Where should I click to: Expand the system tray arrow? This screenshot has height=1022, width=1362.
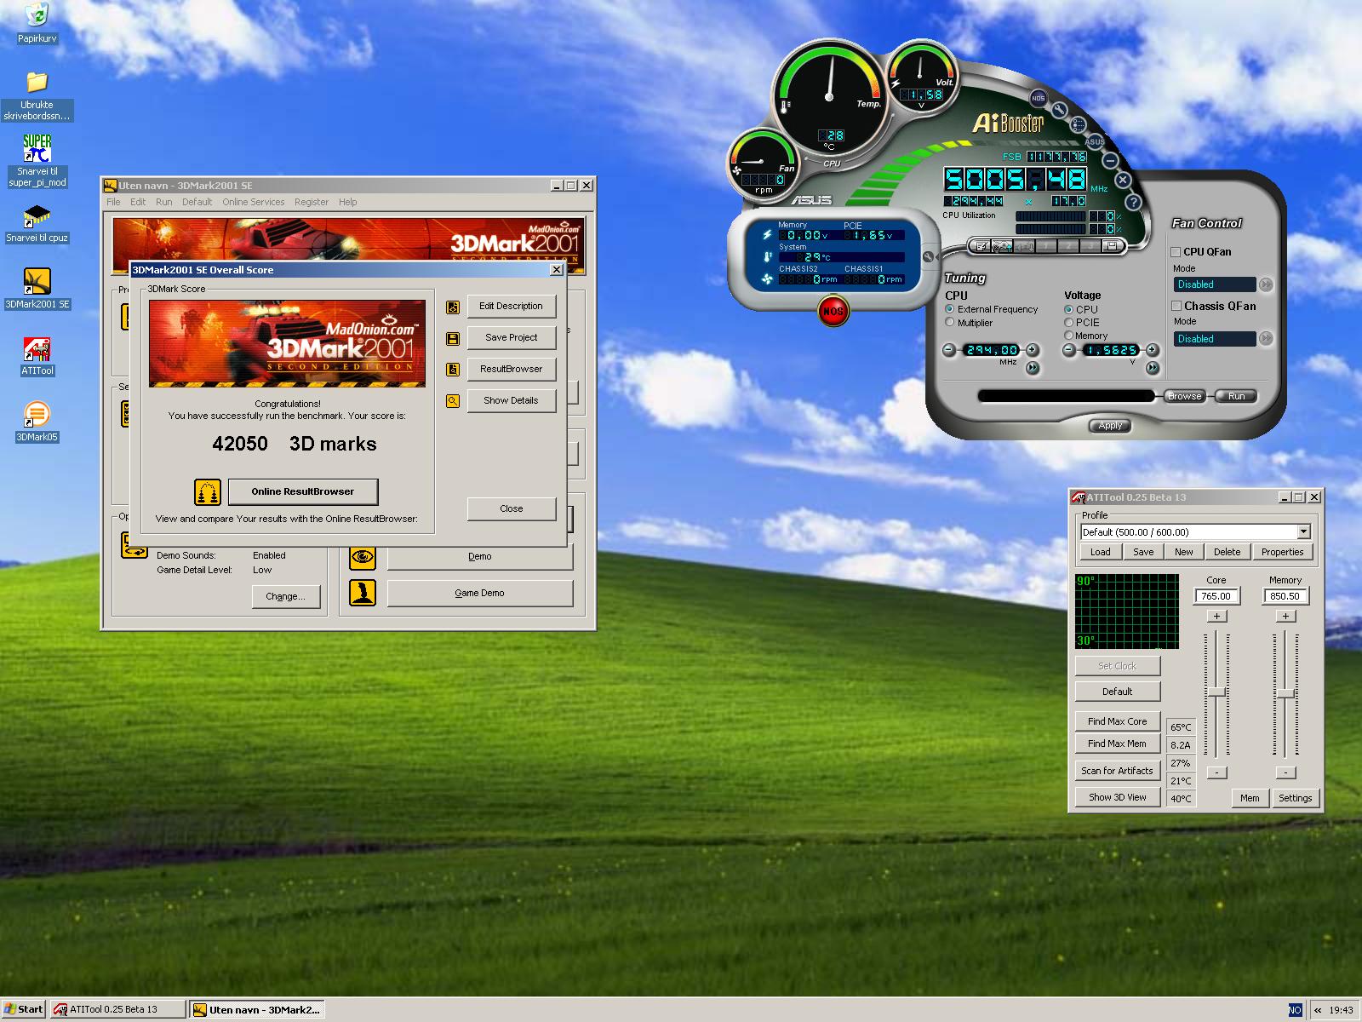point(1317,1010)
